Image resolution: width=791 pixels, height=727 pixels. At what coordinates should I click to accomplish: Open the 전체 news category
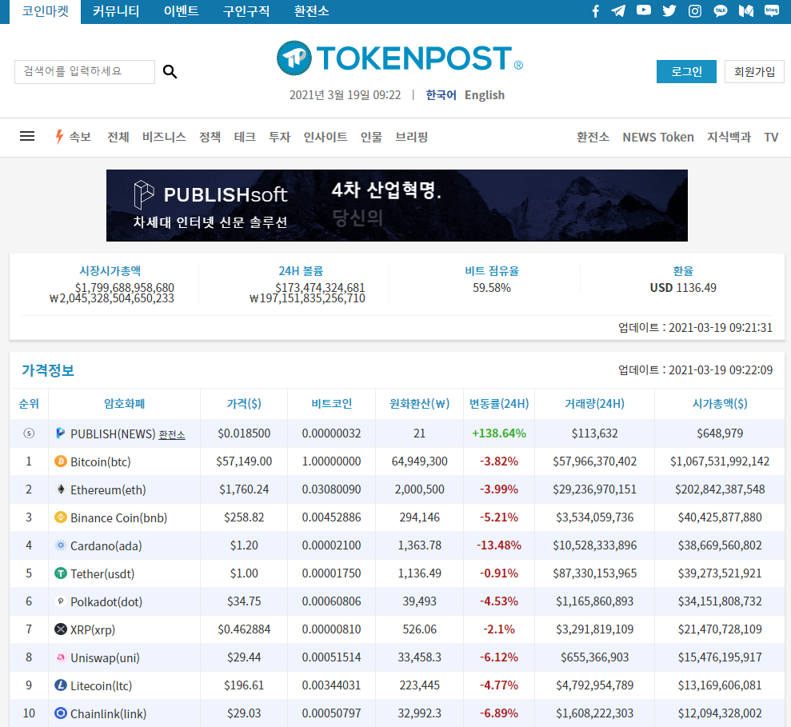coord(118,137)
